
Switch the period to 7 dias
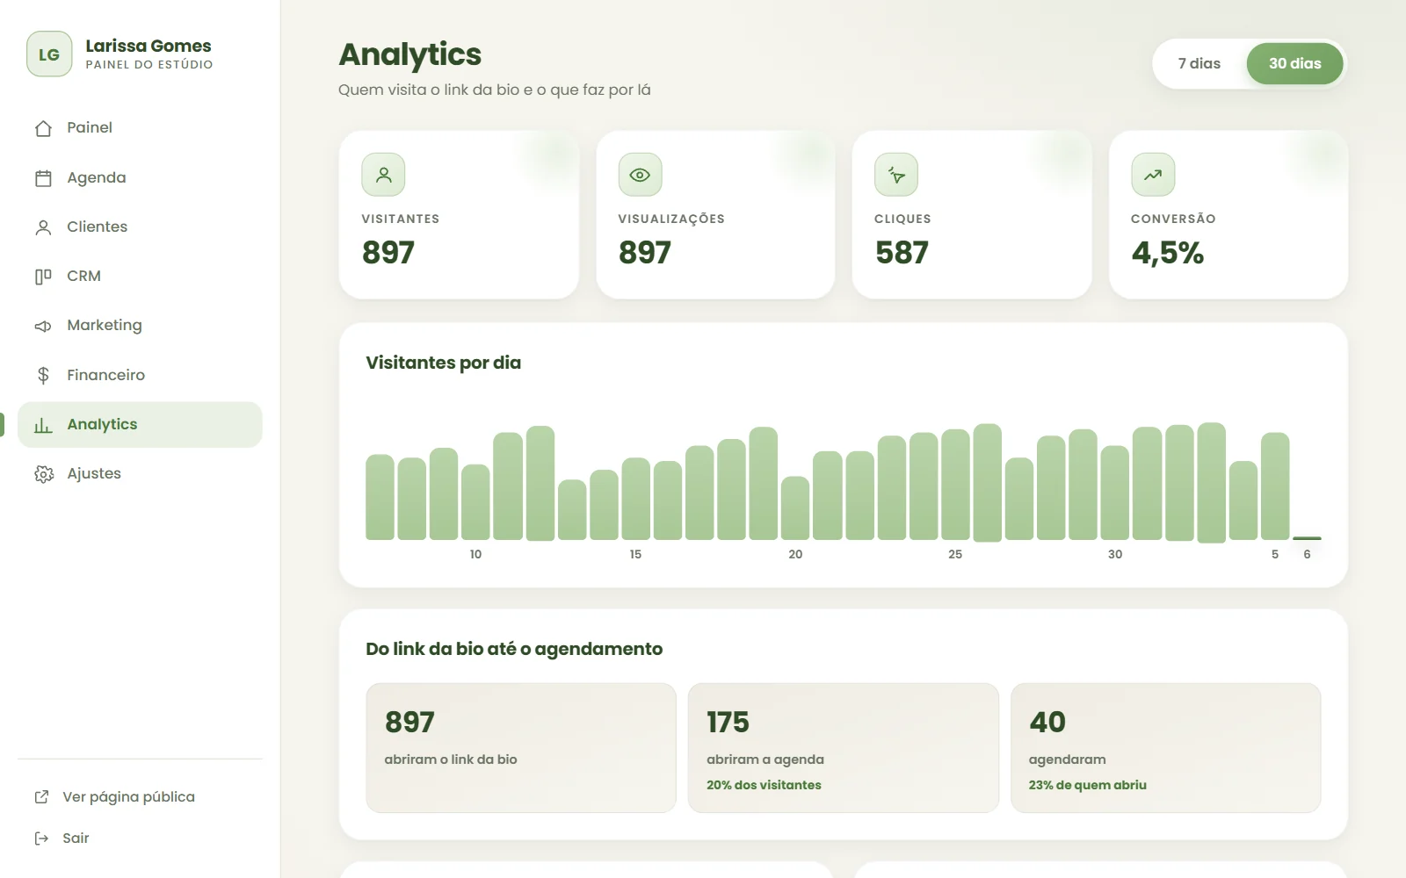click(x=1199, y=63)
